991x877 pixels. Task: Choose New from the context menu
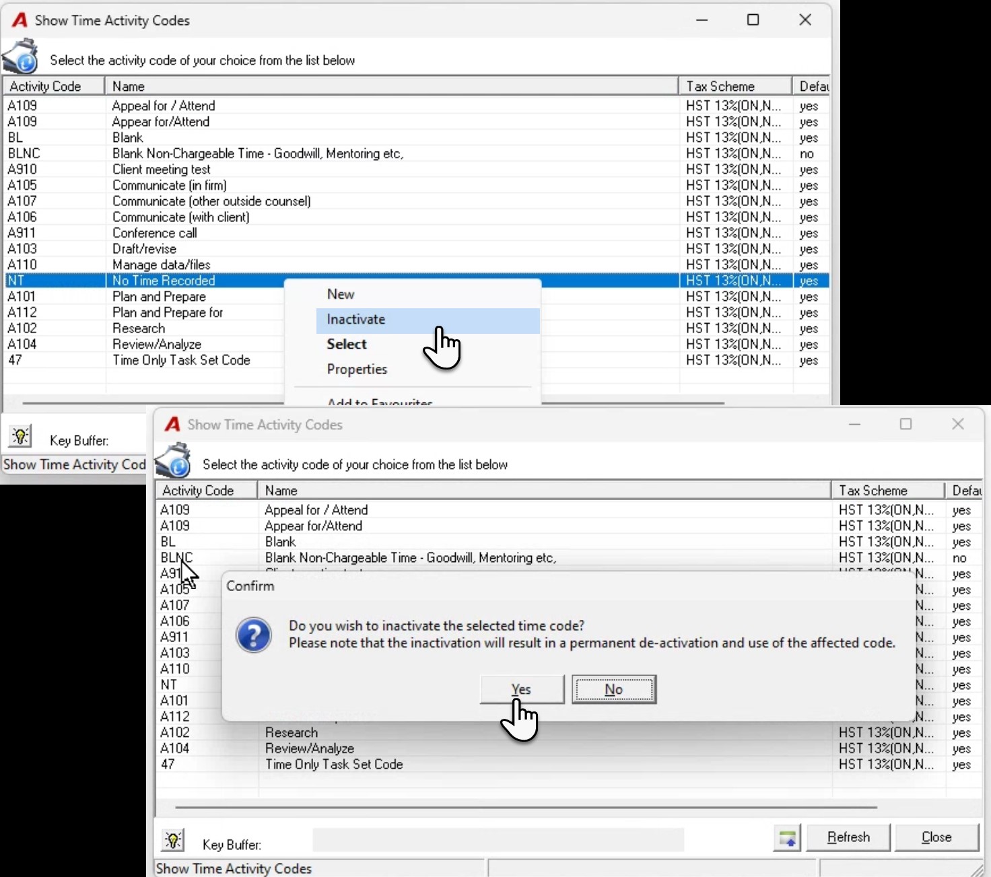click(x=341, y=294)
